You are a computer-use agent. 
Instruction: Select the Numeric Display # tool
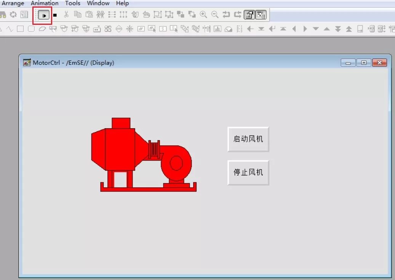tap(141, 29)
